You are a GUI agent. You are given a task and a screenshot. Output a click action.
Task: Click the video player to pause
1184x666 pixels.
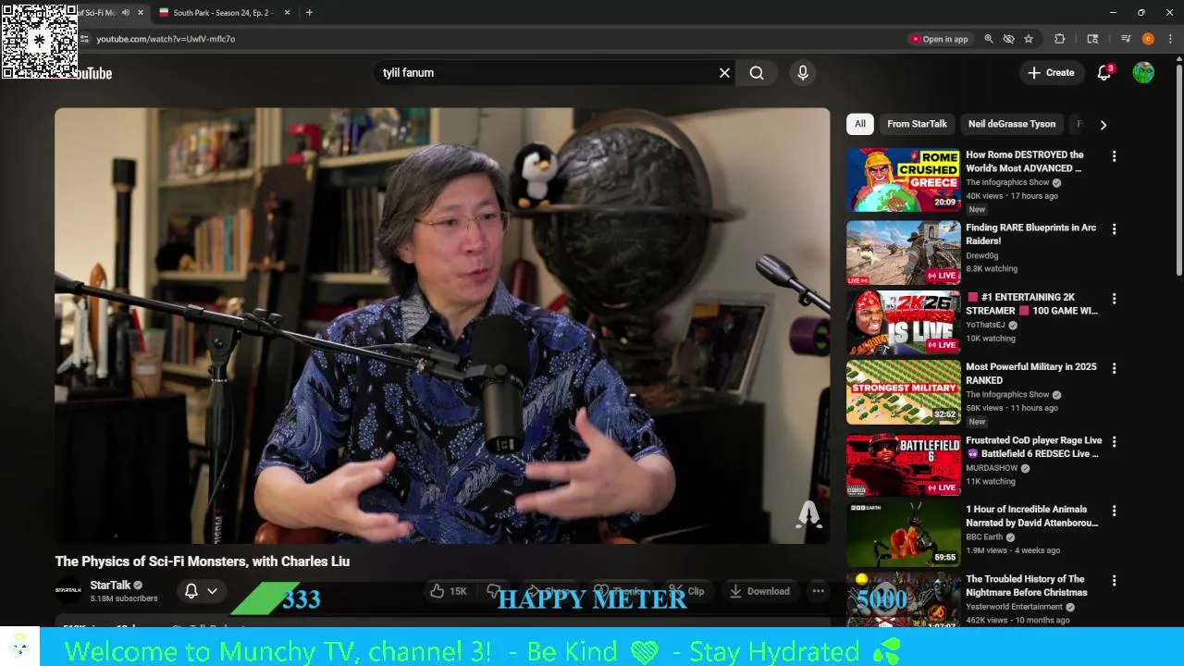pyautogui.click(x=442, y=326)
